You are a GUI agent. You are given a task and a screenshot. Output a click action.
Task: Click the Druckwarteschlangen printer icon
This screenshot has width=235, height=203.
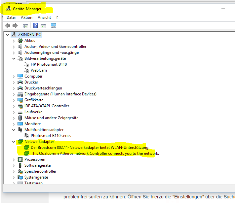coord(20,88)
